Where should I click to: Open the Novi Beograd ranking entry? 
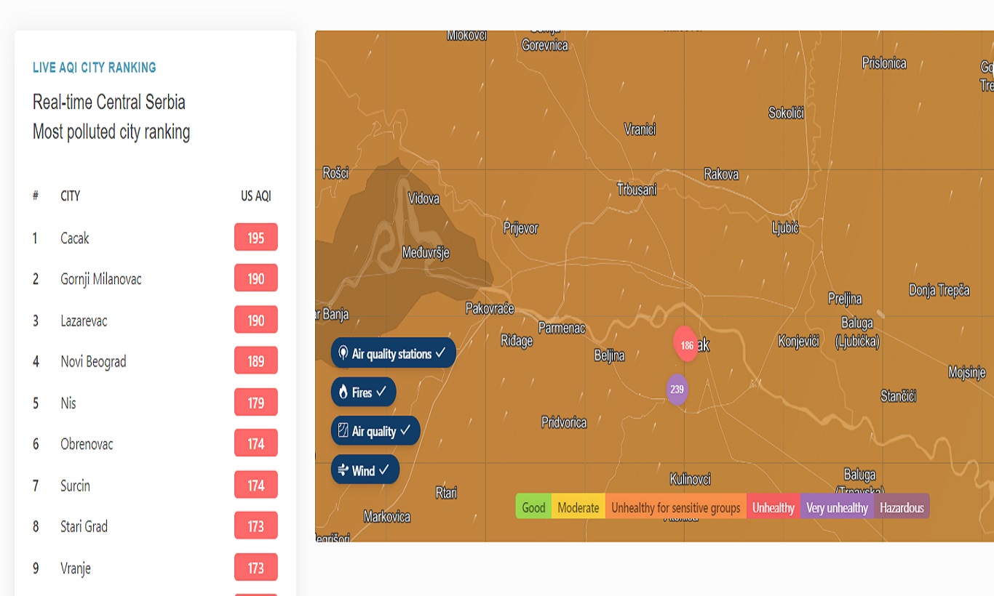[154, 361]
